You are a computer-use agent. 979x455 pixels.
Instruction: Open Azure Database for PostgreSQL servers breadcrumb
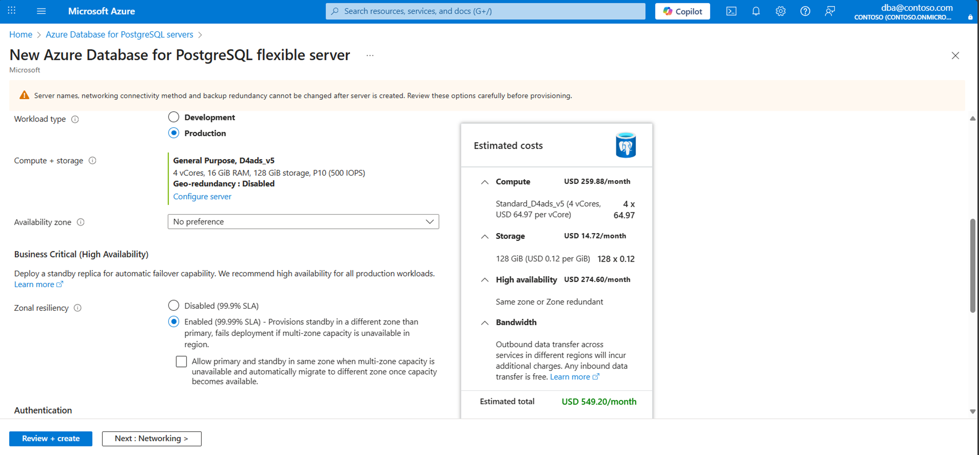pyautogui.click(x=119, y=34)
